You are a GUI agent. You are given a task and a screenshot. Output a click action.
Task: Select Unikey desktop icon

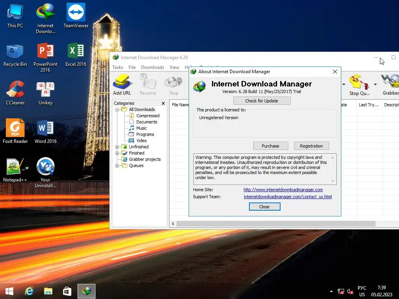click(x=45, y=93)
